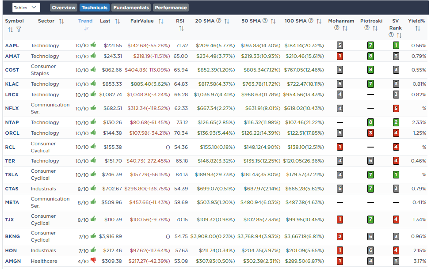This screenshot has height=269, width=431.
Task: Show 100 SMA help question icon
Action: tap(311, 21)
